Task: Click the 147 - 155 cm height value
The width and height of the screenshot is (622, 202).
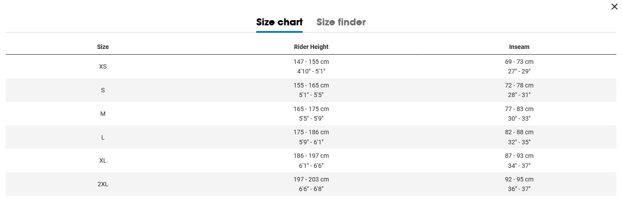Action: (x=311, y=62)
